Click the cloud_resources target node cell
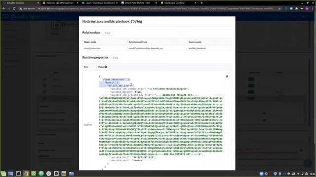 tap(92, 48)
